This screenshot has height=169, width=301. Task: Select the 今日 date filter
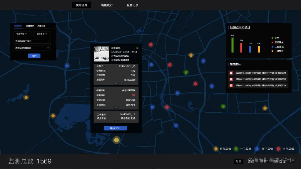coord(238,162)
